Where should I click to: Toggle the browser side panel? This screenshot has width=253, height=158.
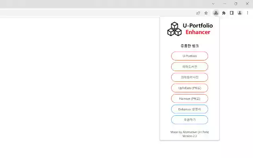tap(232, 13)
